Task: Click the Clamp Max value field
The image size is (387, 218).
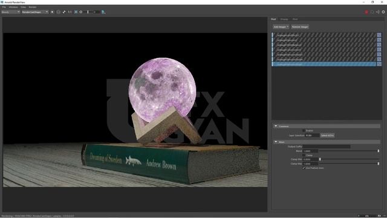Action: (310, 163)
